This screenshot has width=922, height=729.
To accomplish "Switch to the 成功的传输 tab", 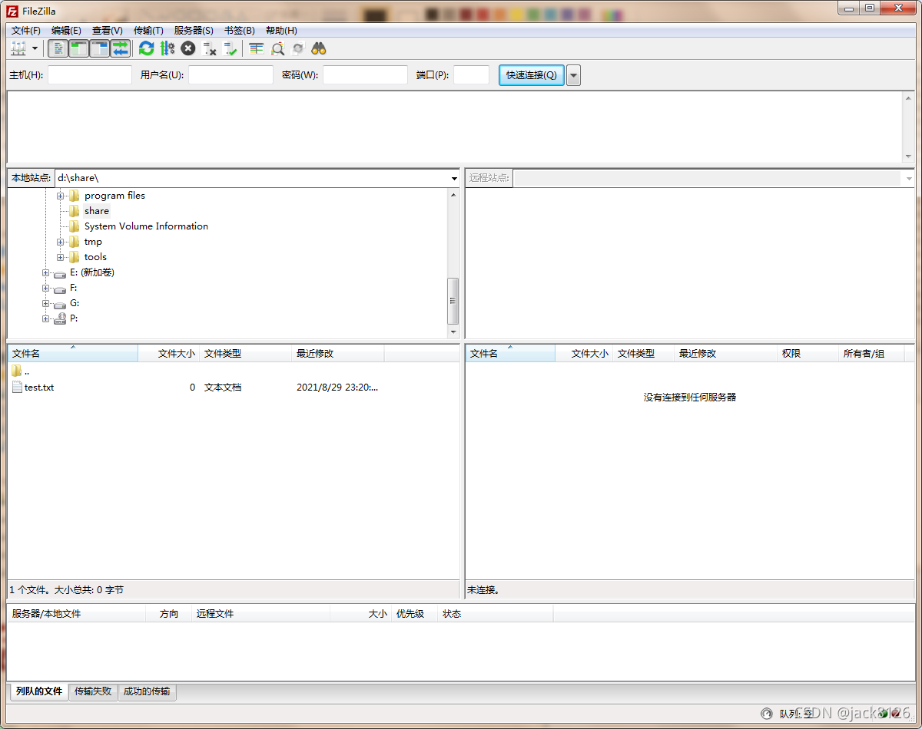I will click(x=147, y=691).
